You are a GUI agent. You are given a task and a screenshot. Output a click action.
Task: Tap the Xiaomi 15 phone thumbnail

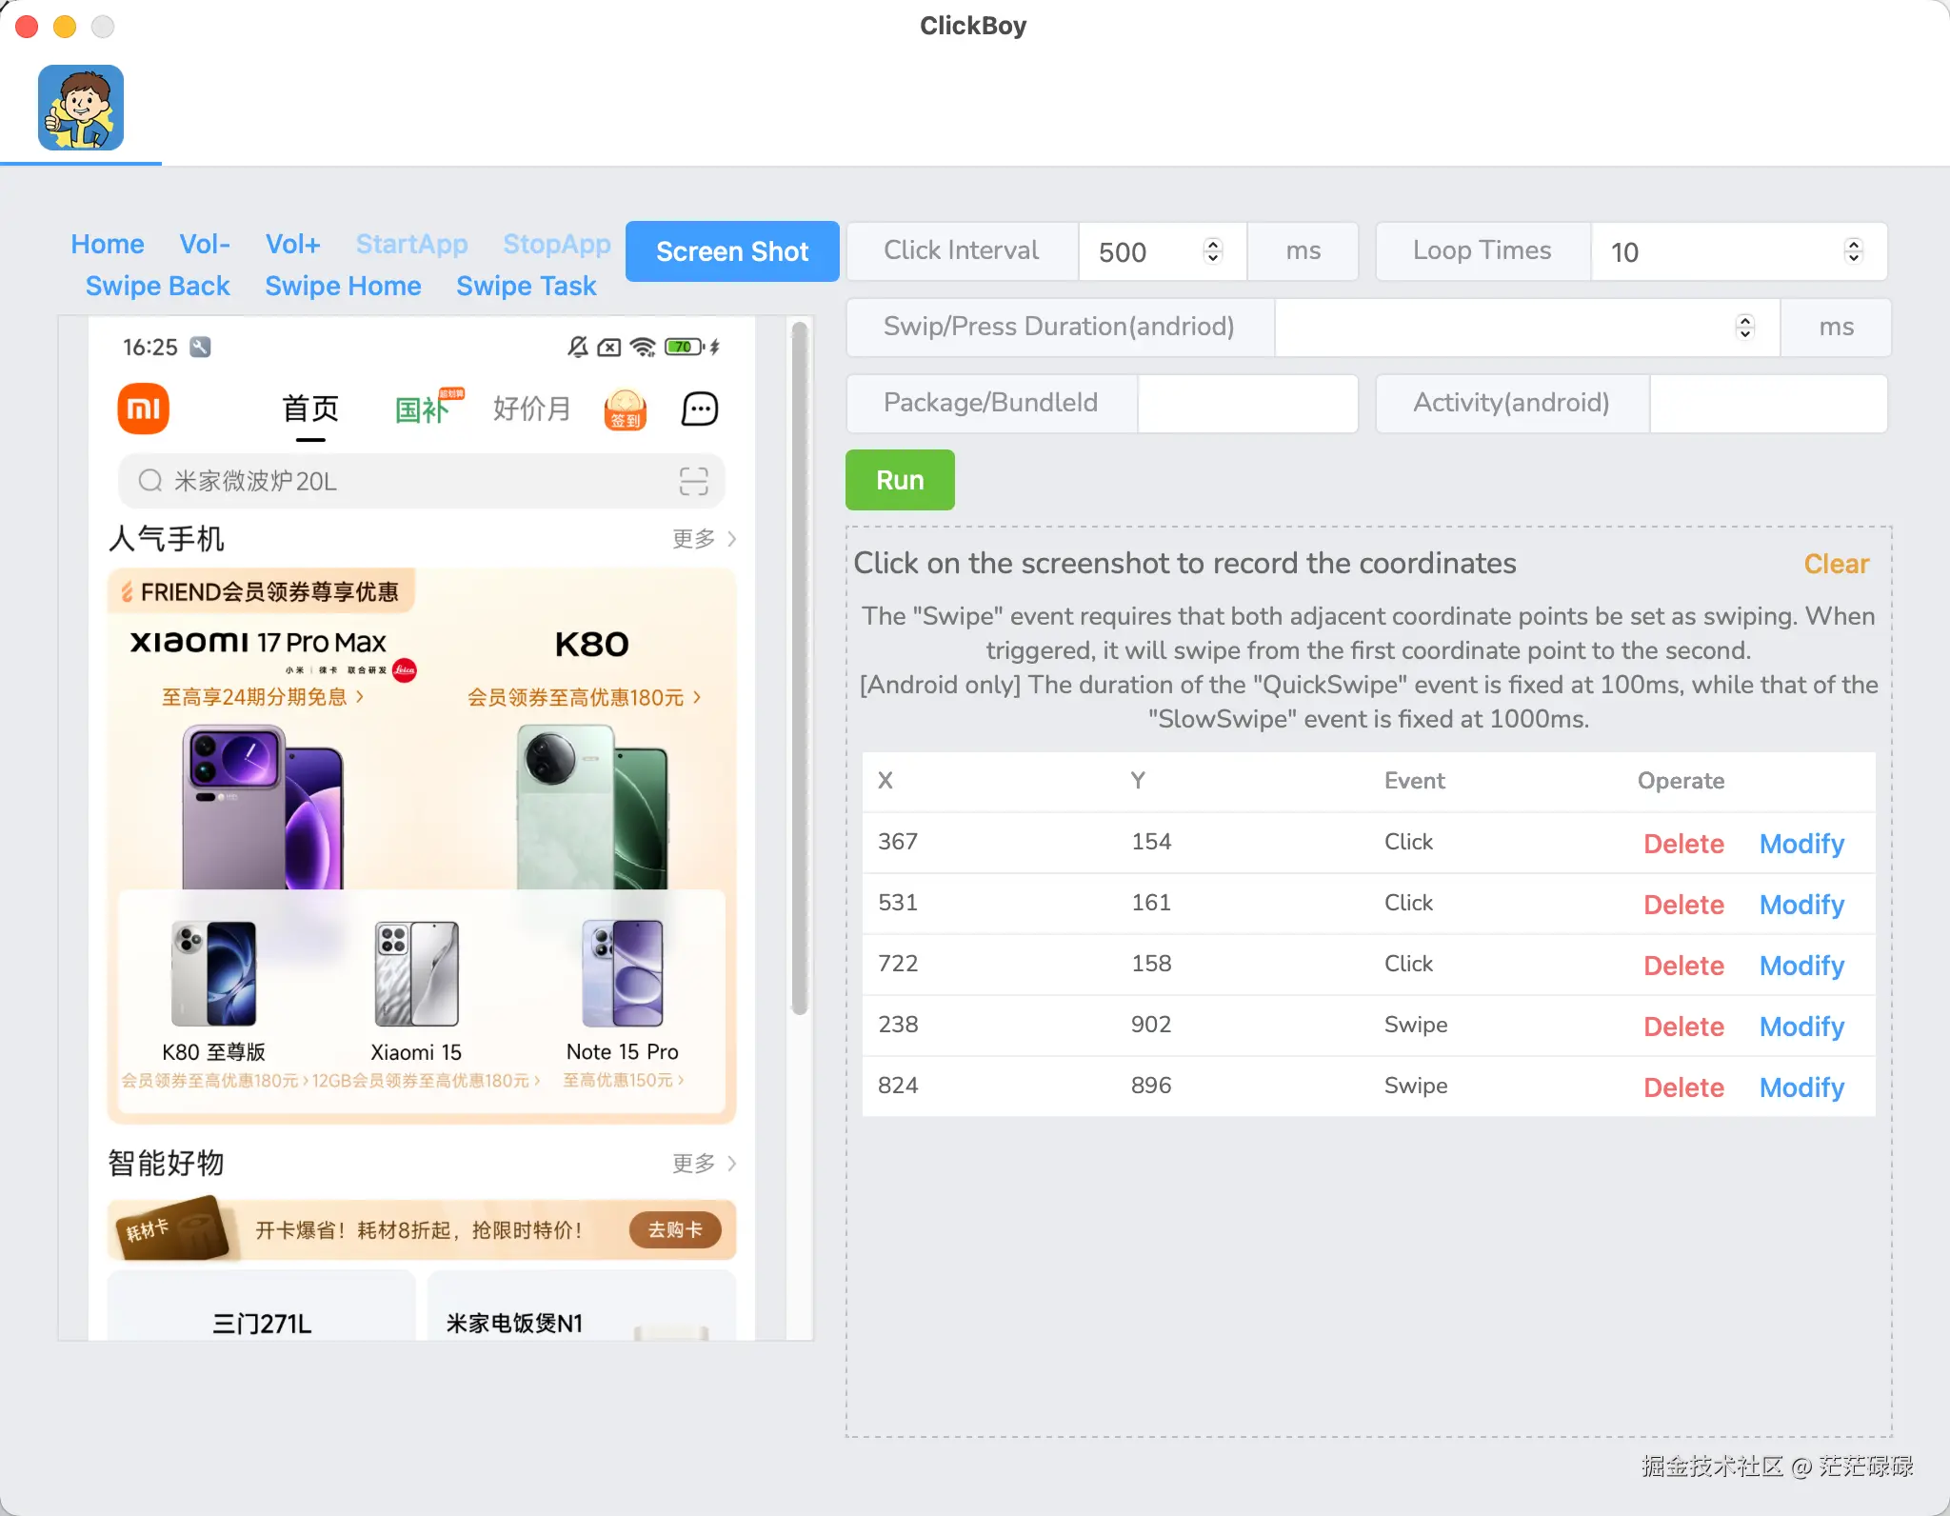click(416, 973)
